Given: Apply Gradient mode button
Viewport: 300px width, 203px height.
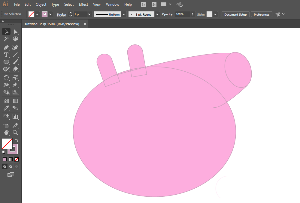Looking at the screenshot, I should 11,159.
